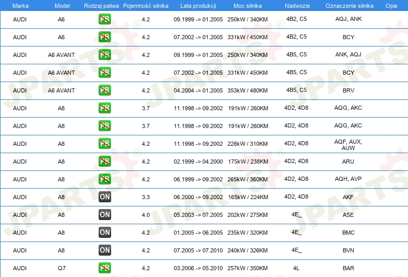408x277 pixels.
Task: Select the 353kW / 480KM power cell
Action: click(247, 90)
